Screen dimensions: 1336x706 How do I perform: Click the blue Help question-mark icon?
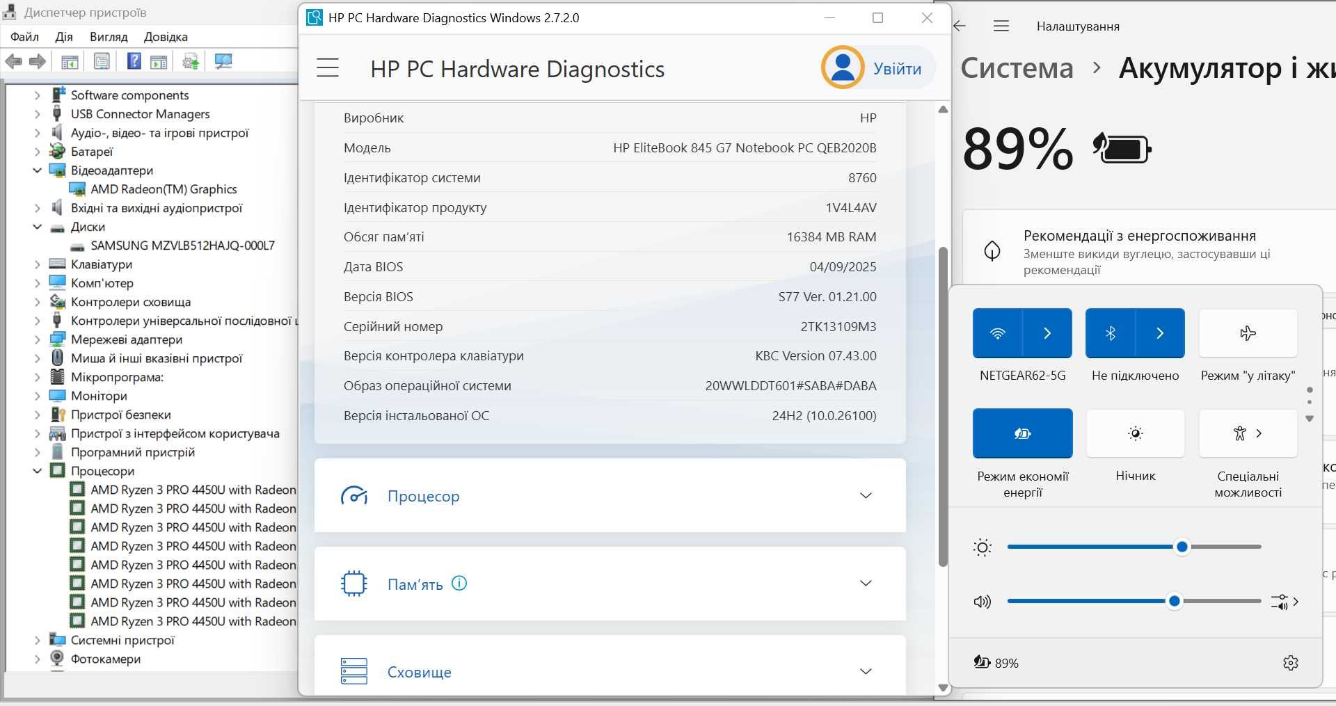coord(134,61)
